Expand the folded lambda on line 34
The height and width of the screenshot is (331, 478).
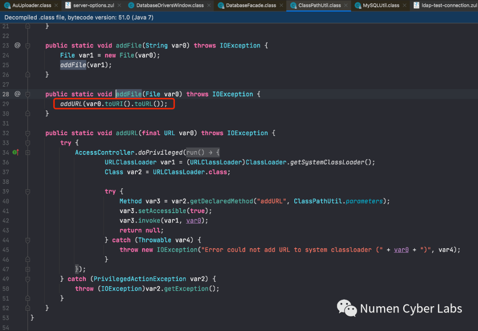[28, 152]
